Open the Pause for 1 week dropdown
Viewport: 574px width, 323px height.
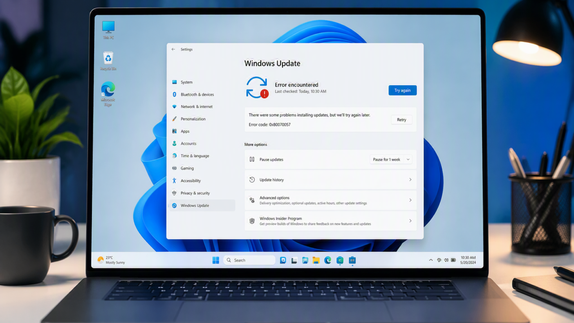[x=391, y=159]
